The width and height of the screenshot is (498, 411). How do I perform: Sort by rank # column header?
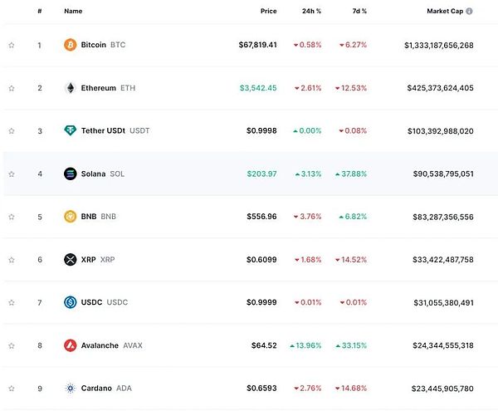(39, 12)
